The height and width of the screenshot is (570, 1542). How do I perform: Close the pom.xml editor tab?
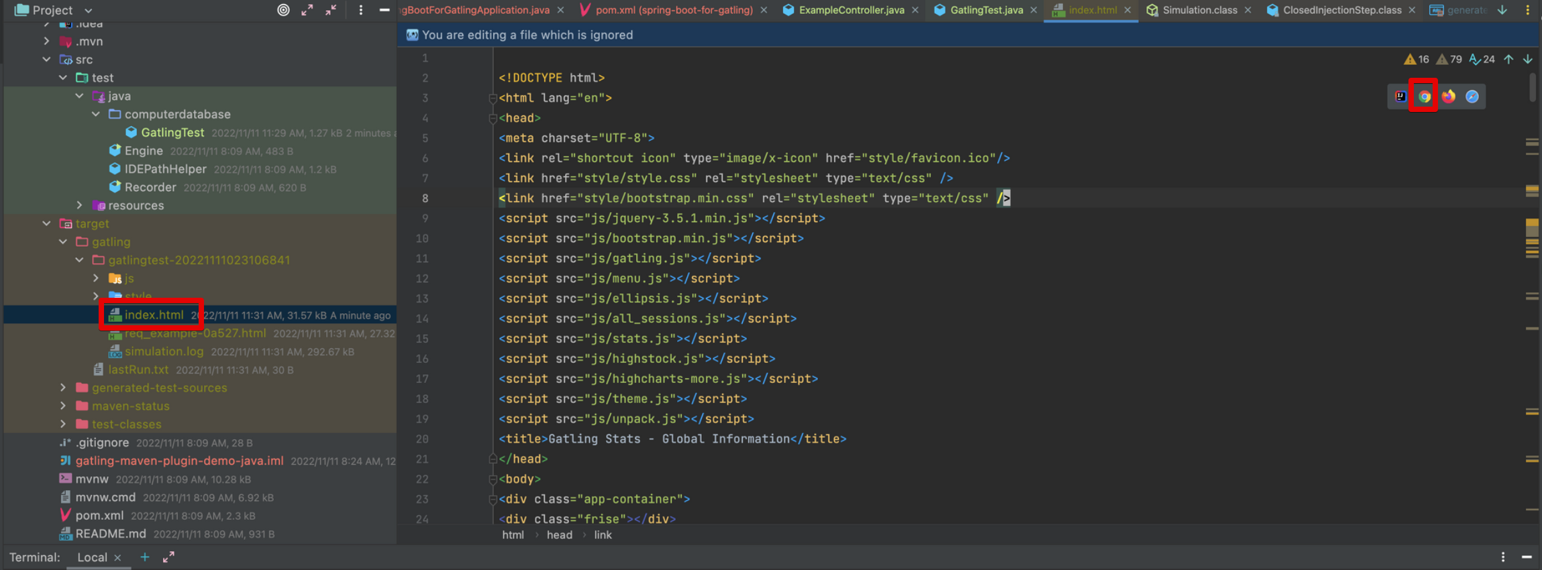(764, 10)
